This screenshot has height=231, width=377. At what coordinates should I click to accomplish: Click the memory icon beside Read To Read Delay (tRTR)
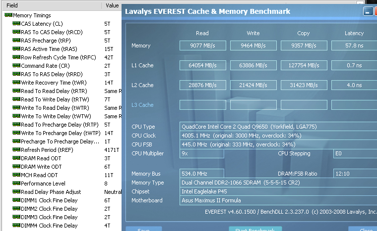(16, 91)
